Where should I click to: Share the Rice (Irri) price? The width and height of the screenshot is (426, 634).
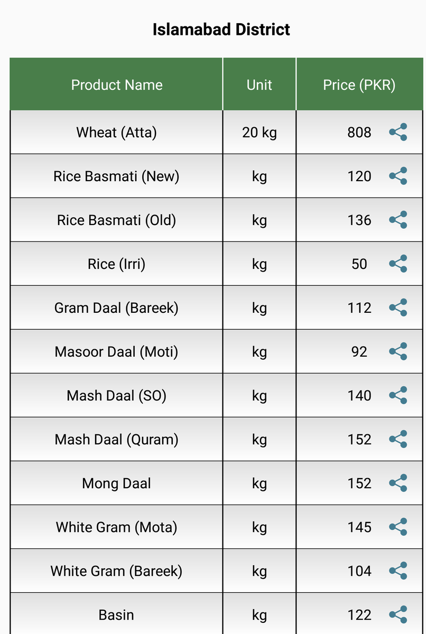[x=398, y=264]
